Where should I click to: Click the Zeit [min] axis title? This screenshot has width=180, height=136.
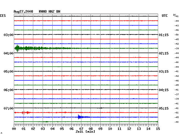(85, 132)
